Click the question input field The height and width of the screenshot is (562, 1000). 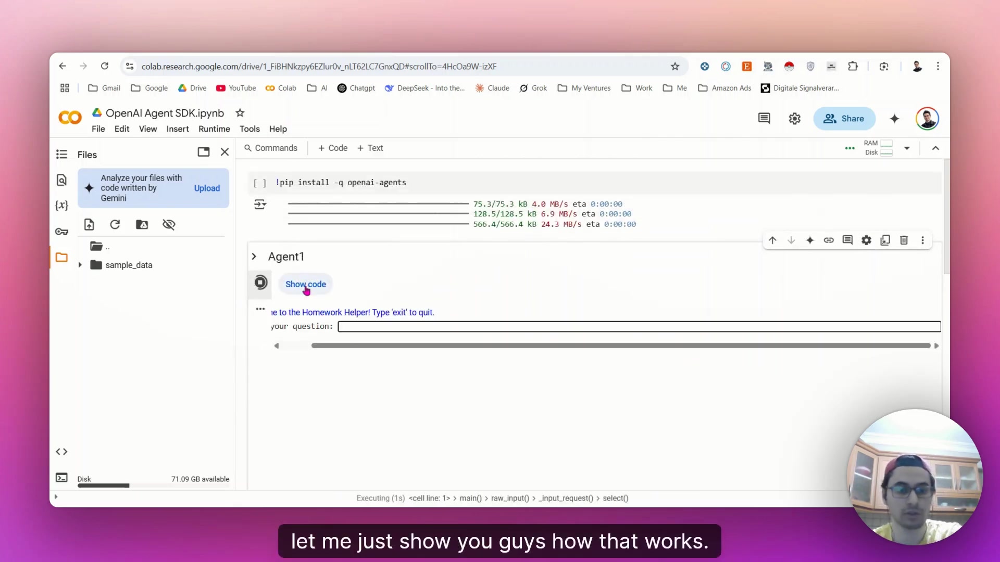[639, 327]
